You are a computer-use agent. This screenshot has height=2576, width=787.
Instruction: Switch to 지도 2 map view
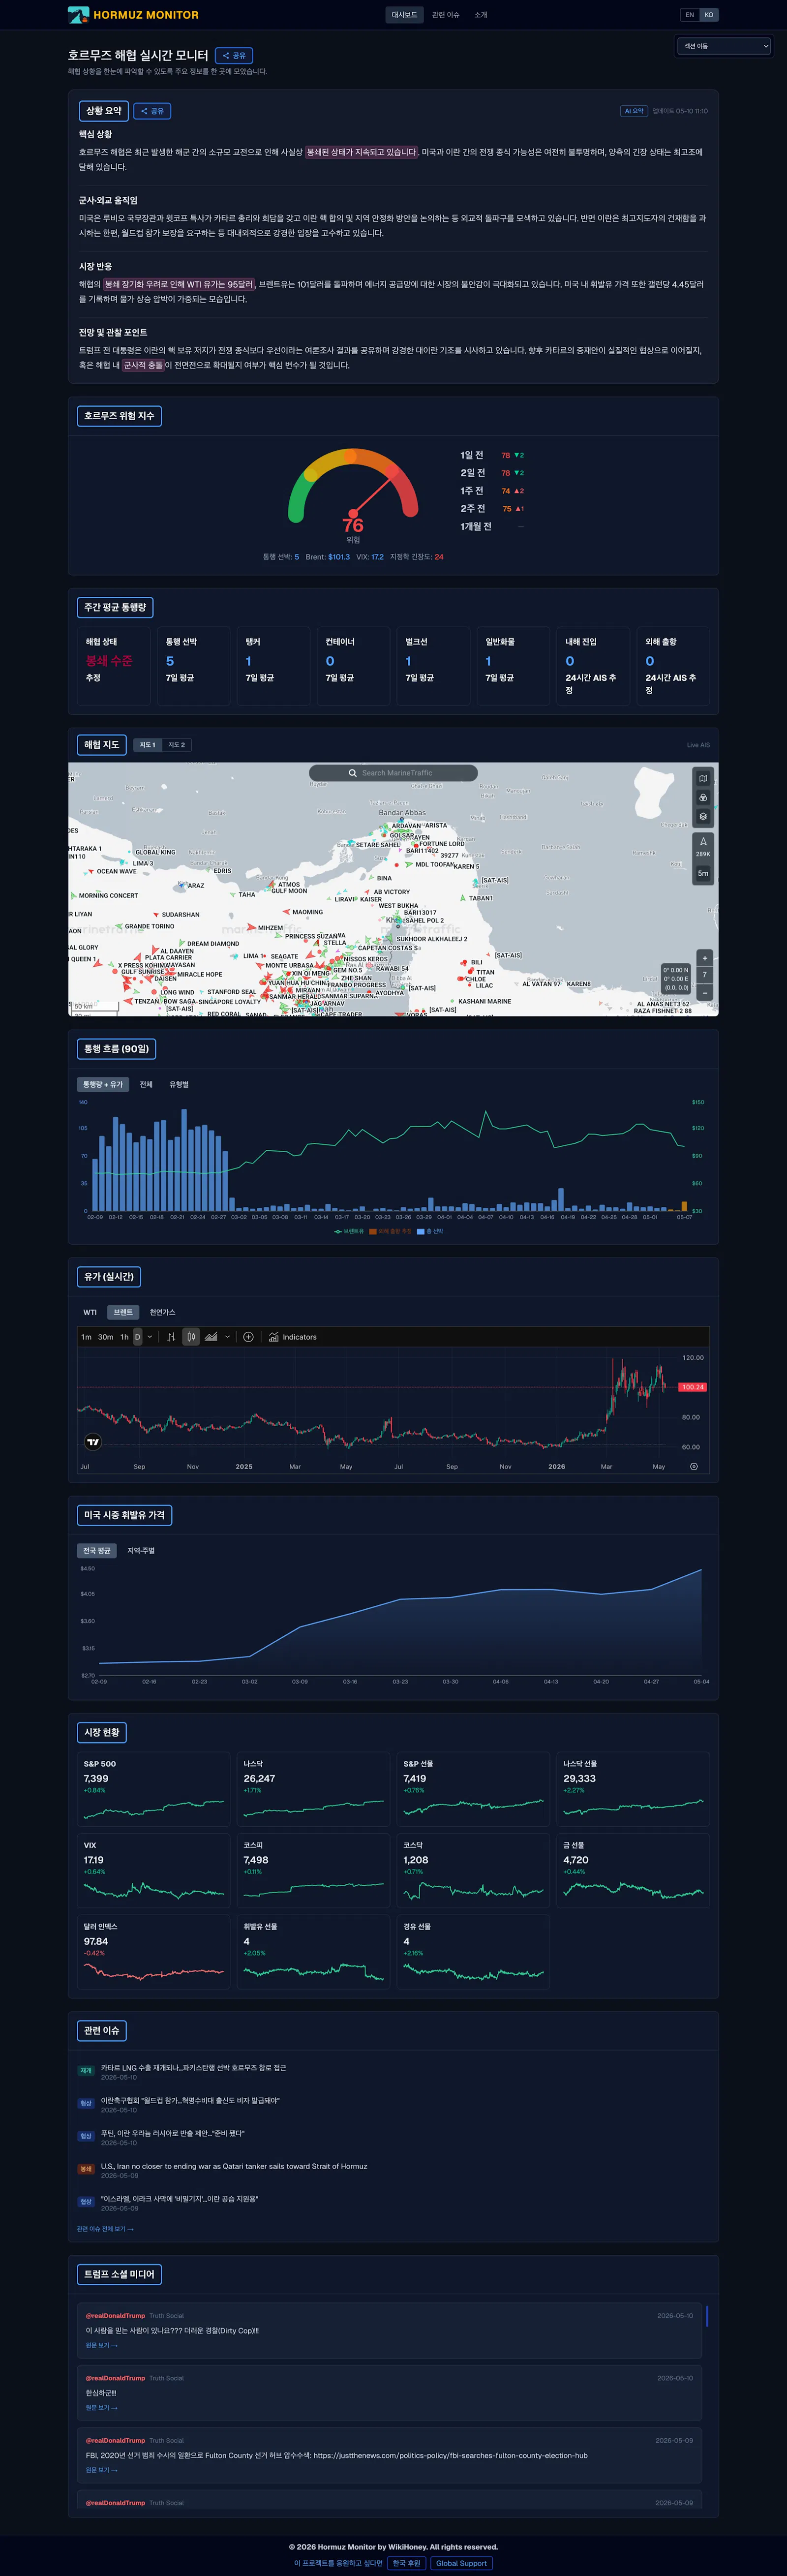click(x=176, y=745)
